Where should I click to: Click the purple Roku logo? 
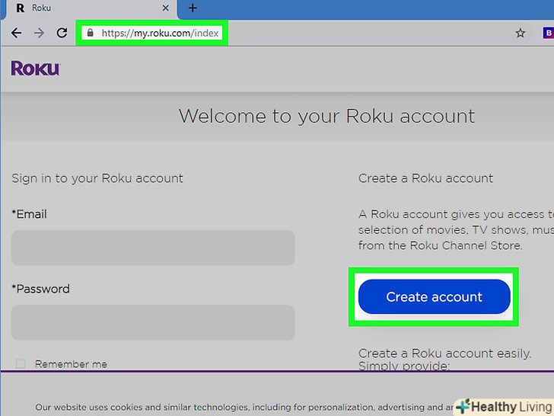[35, 69]
